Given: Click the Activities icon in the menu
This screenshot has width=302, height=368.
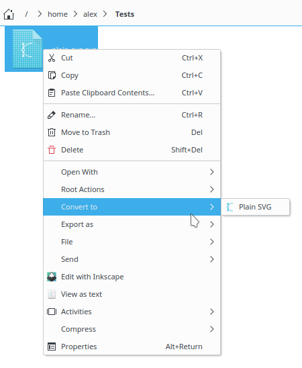Looking at the screenshot, I should click(x=52, y=312).
